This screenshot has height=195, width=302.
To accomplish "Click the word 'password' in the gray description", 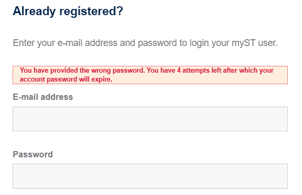I will pos(157,43).
